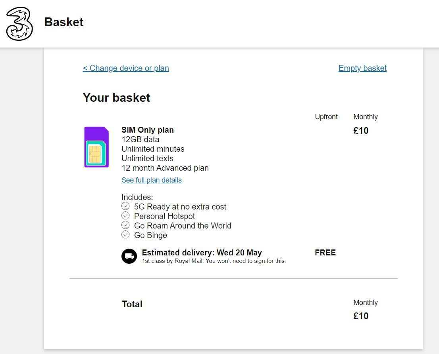Select the SIM Only plan title
The width and height of the screenshot is (439, 354).
click(x=148, y=130)
